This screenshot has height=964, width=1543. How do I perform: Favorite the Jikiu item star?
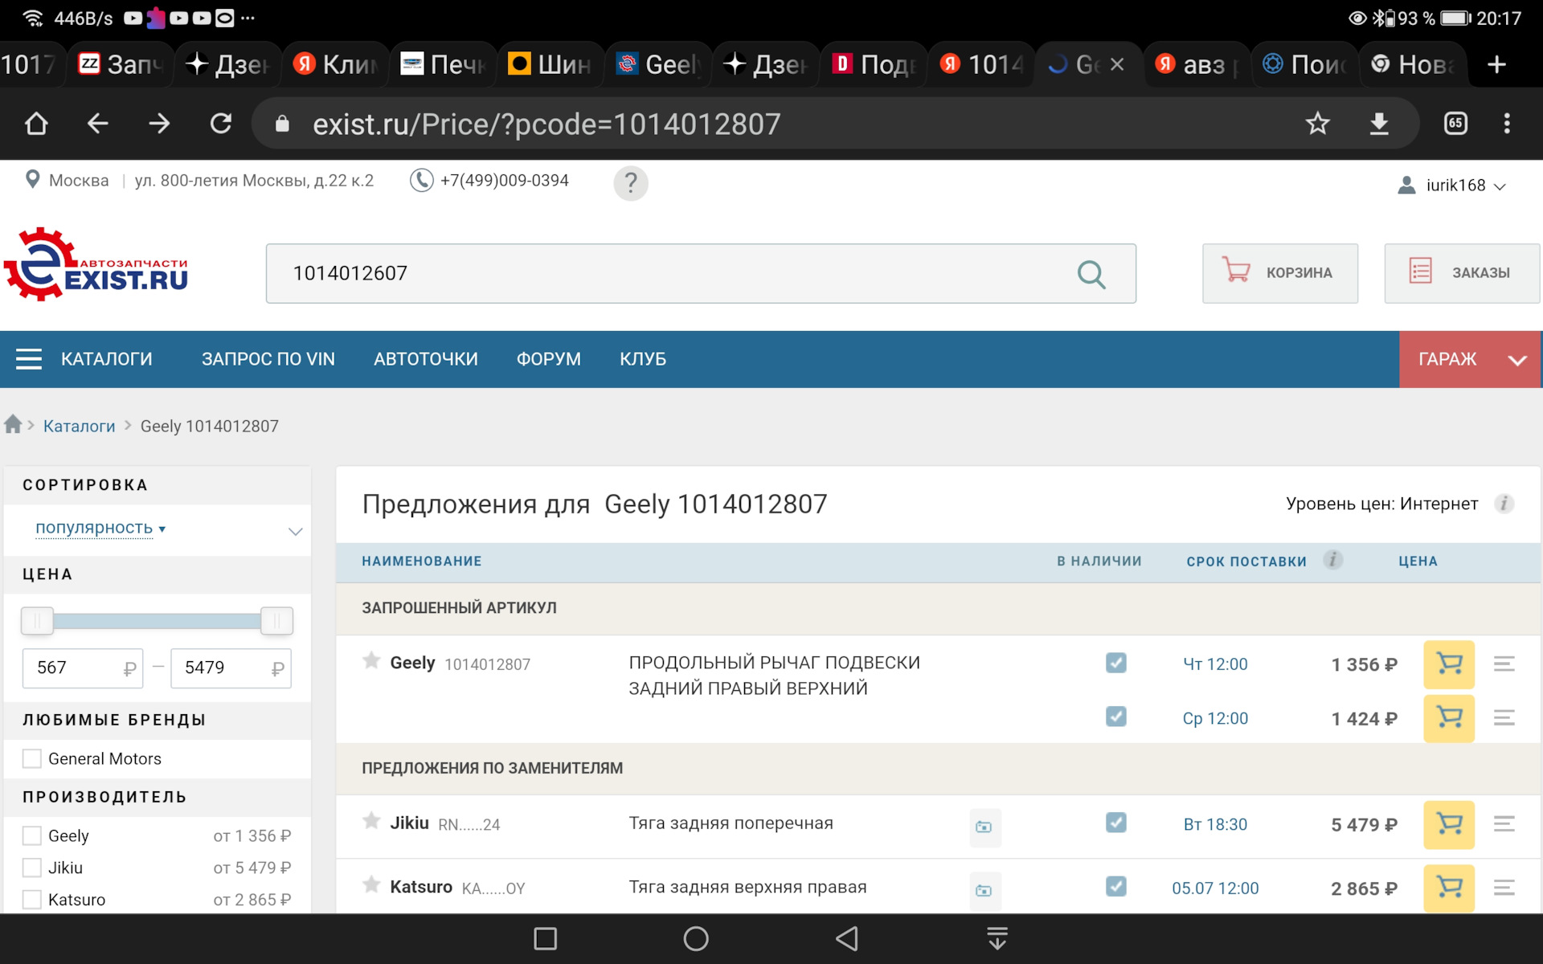pos(371,821)
